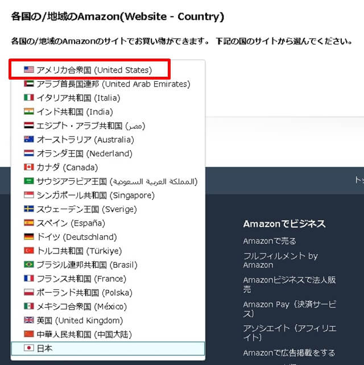This screenshot has height=365, width=364.
Task: Open the Amazonで売る link
Action: tap(270, 241)
